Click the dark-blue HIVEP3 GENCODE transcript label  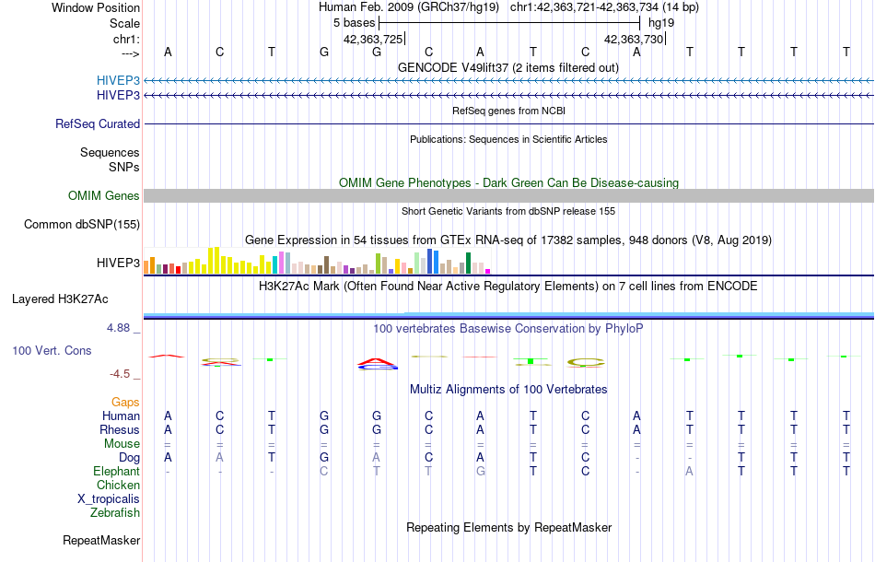[x=118, y=96]
